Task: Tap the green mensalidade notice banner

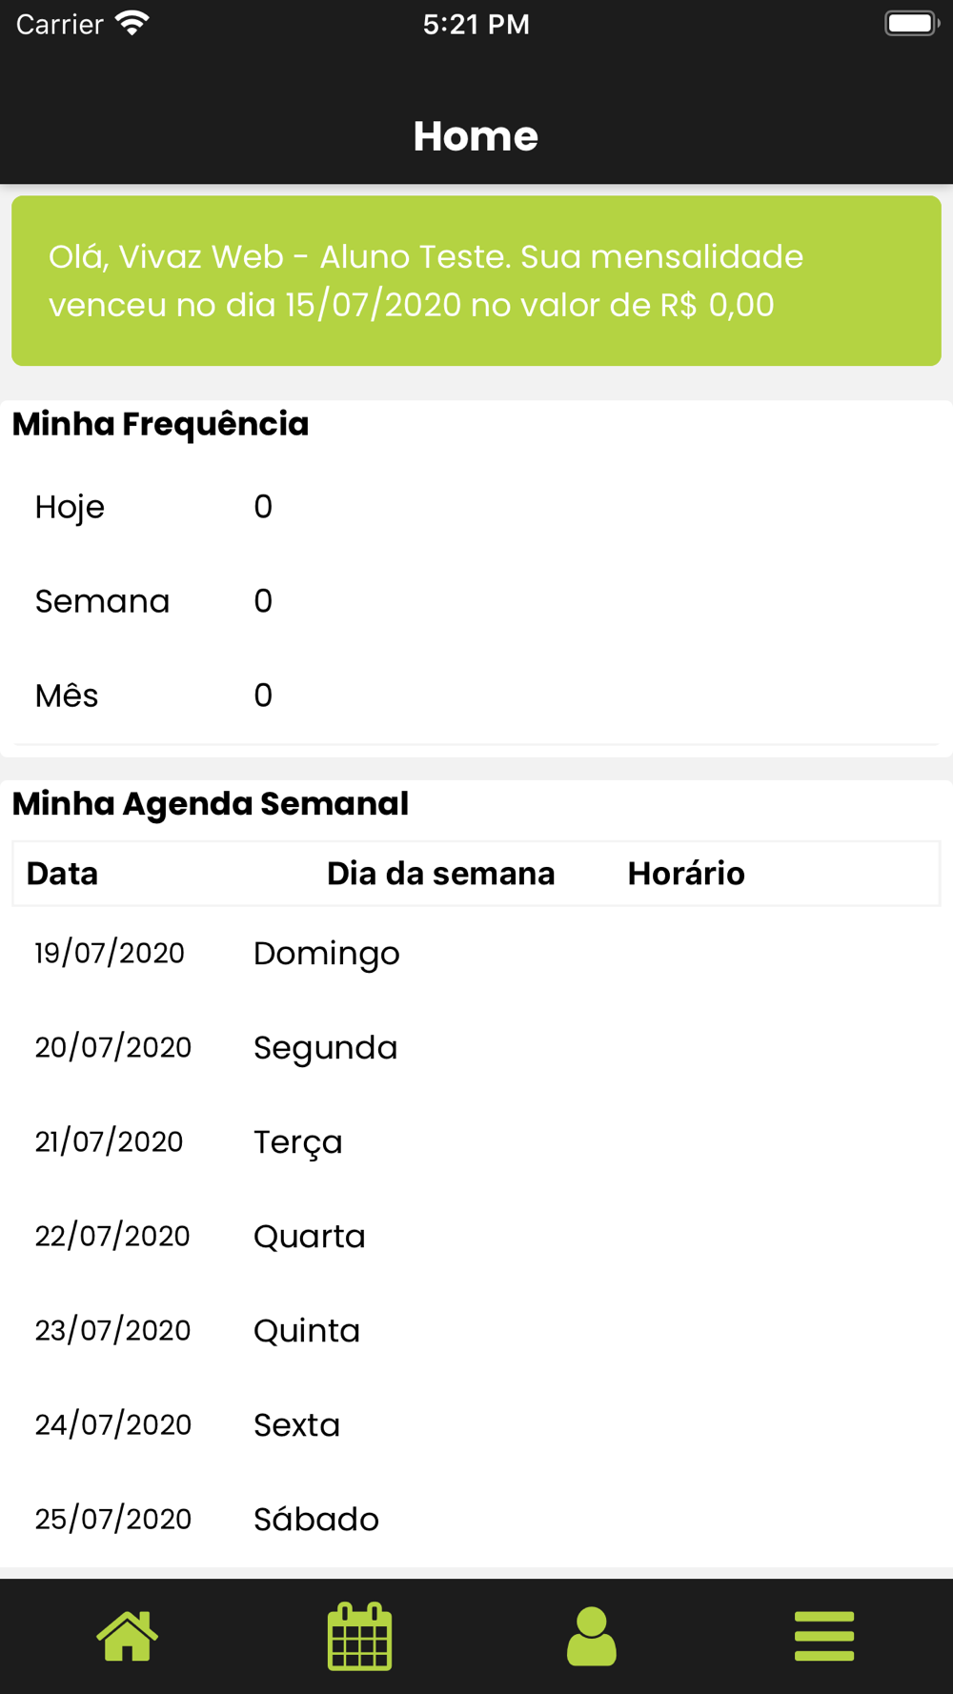Action: (x=476, y=281)
